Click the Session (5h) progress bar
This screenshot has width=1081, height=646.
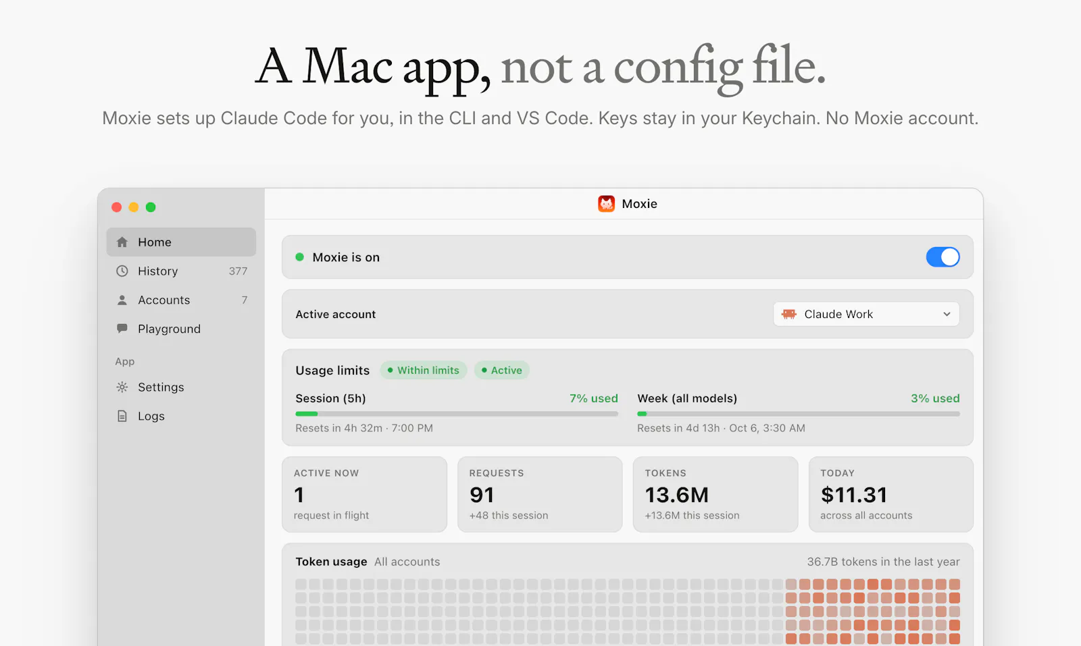tap(457, 414)
